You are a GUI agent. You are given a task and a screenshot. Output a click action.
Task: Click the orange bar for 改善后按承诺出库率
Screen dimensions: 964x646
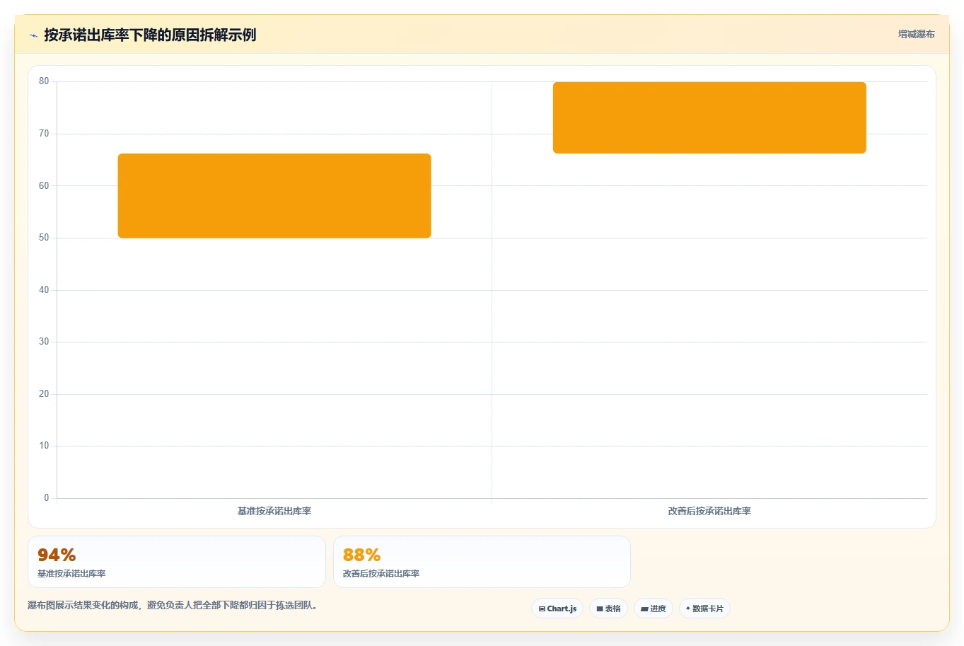709,117
